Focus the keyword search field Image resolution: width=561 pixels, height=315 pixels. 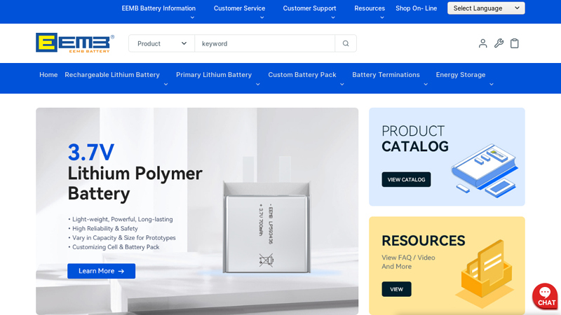(265, 43)
